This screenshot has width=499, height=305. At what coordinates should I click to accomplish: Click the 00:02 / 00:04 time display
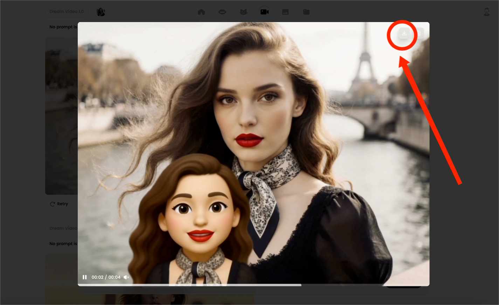106,277
